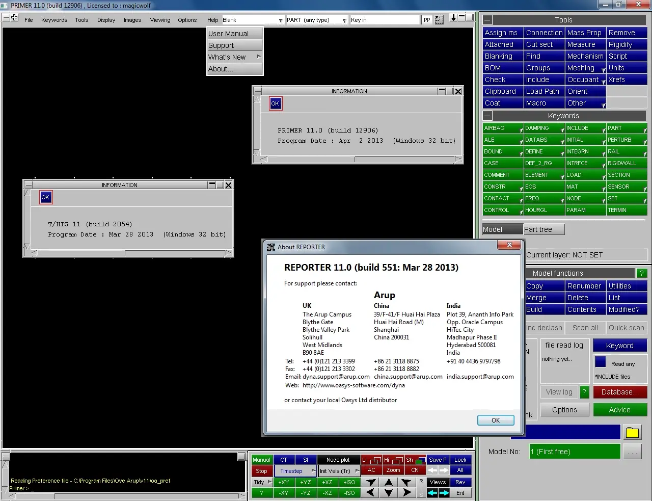Click the plain left arrow view button
This screenshot has height=501, width=652.
pos(371,493)
